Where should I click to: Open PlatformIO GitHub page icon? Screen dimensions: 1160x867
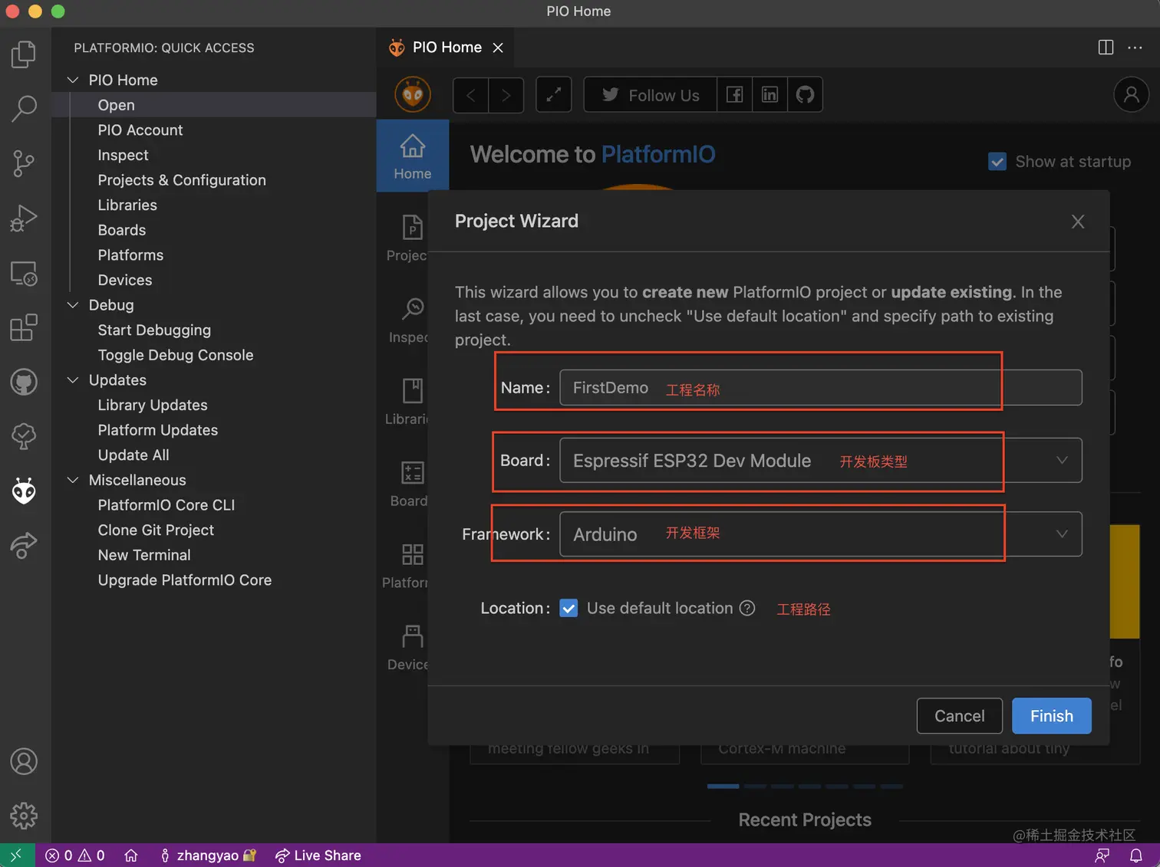pos(805,95)
